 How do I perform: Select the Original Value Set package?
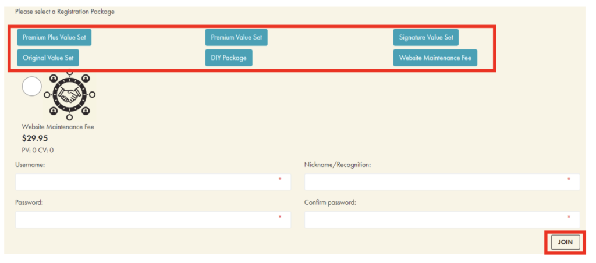48,58
